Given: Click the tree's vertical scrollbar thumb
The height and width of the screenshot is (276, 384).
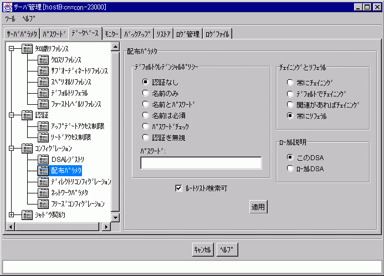Looking at the screenshot, I should click(x=115, y=131).
